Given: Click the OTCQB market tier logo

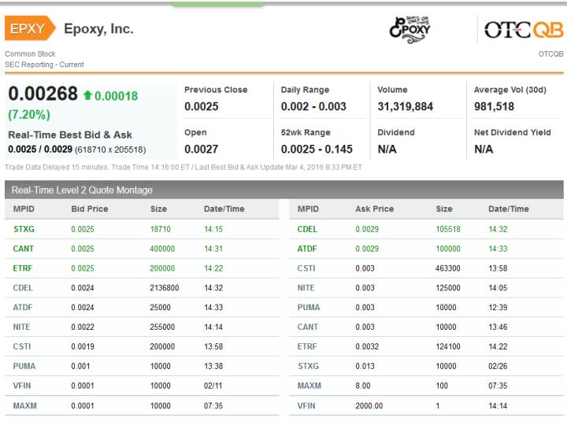Looking at the screenshot, I should (522, 30).
